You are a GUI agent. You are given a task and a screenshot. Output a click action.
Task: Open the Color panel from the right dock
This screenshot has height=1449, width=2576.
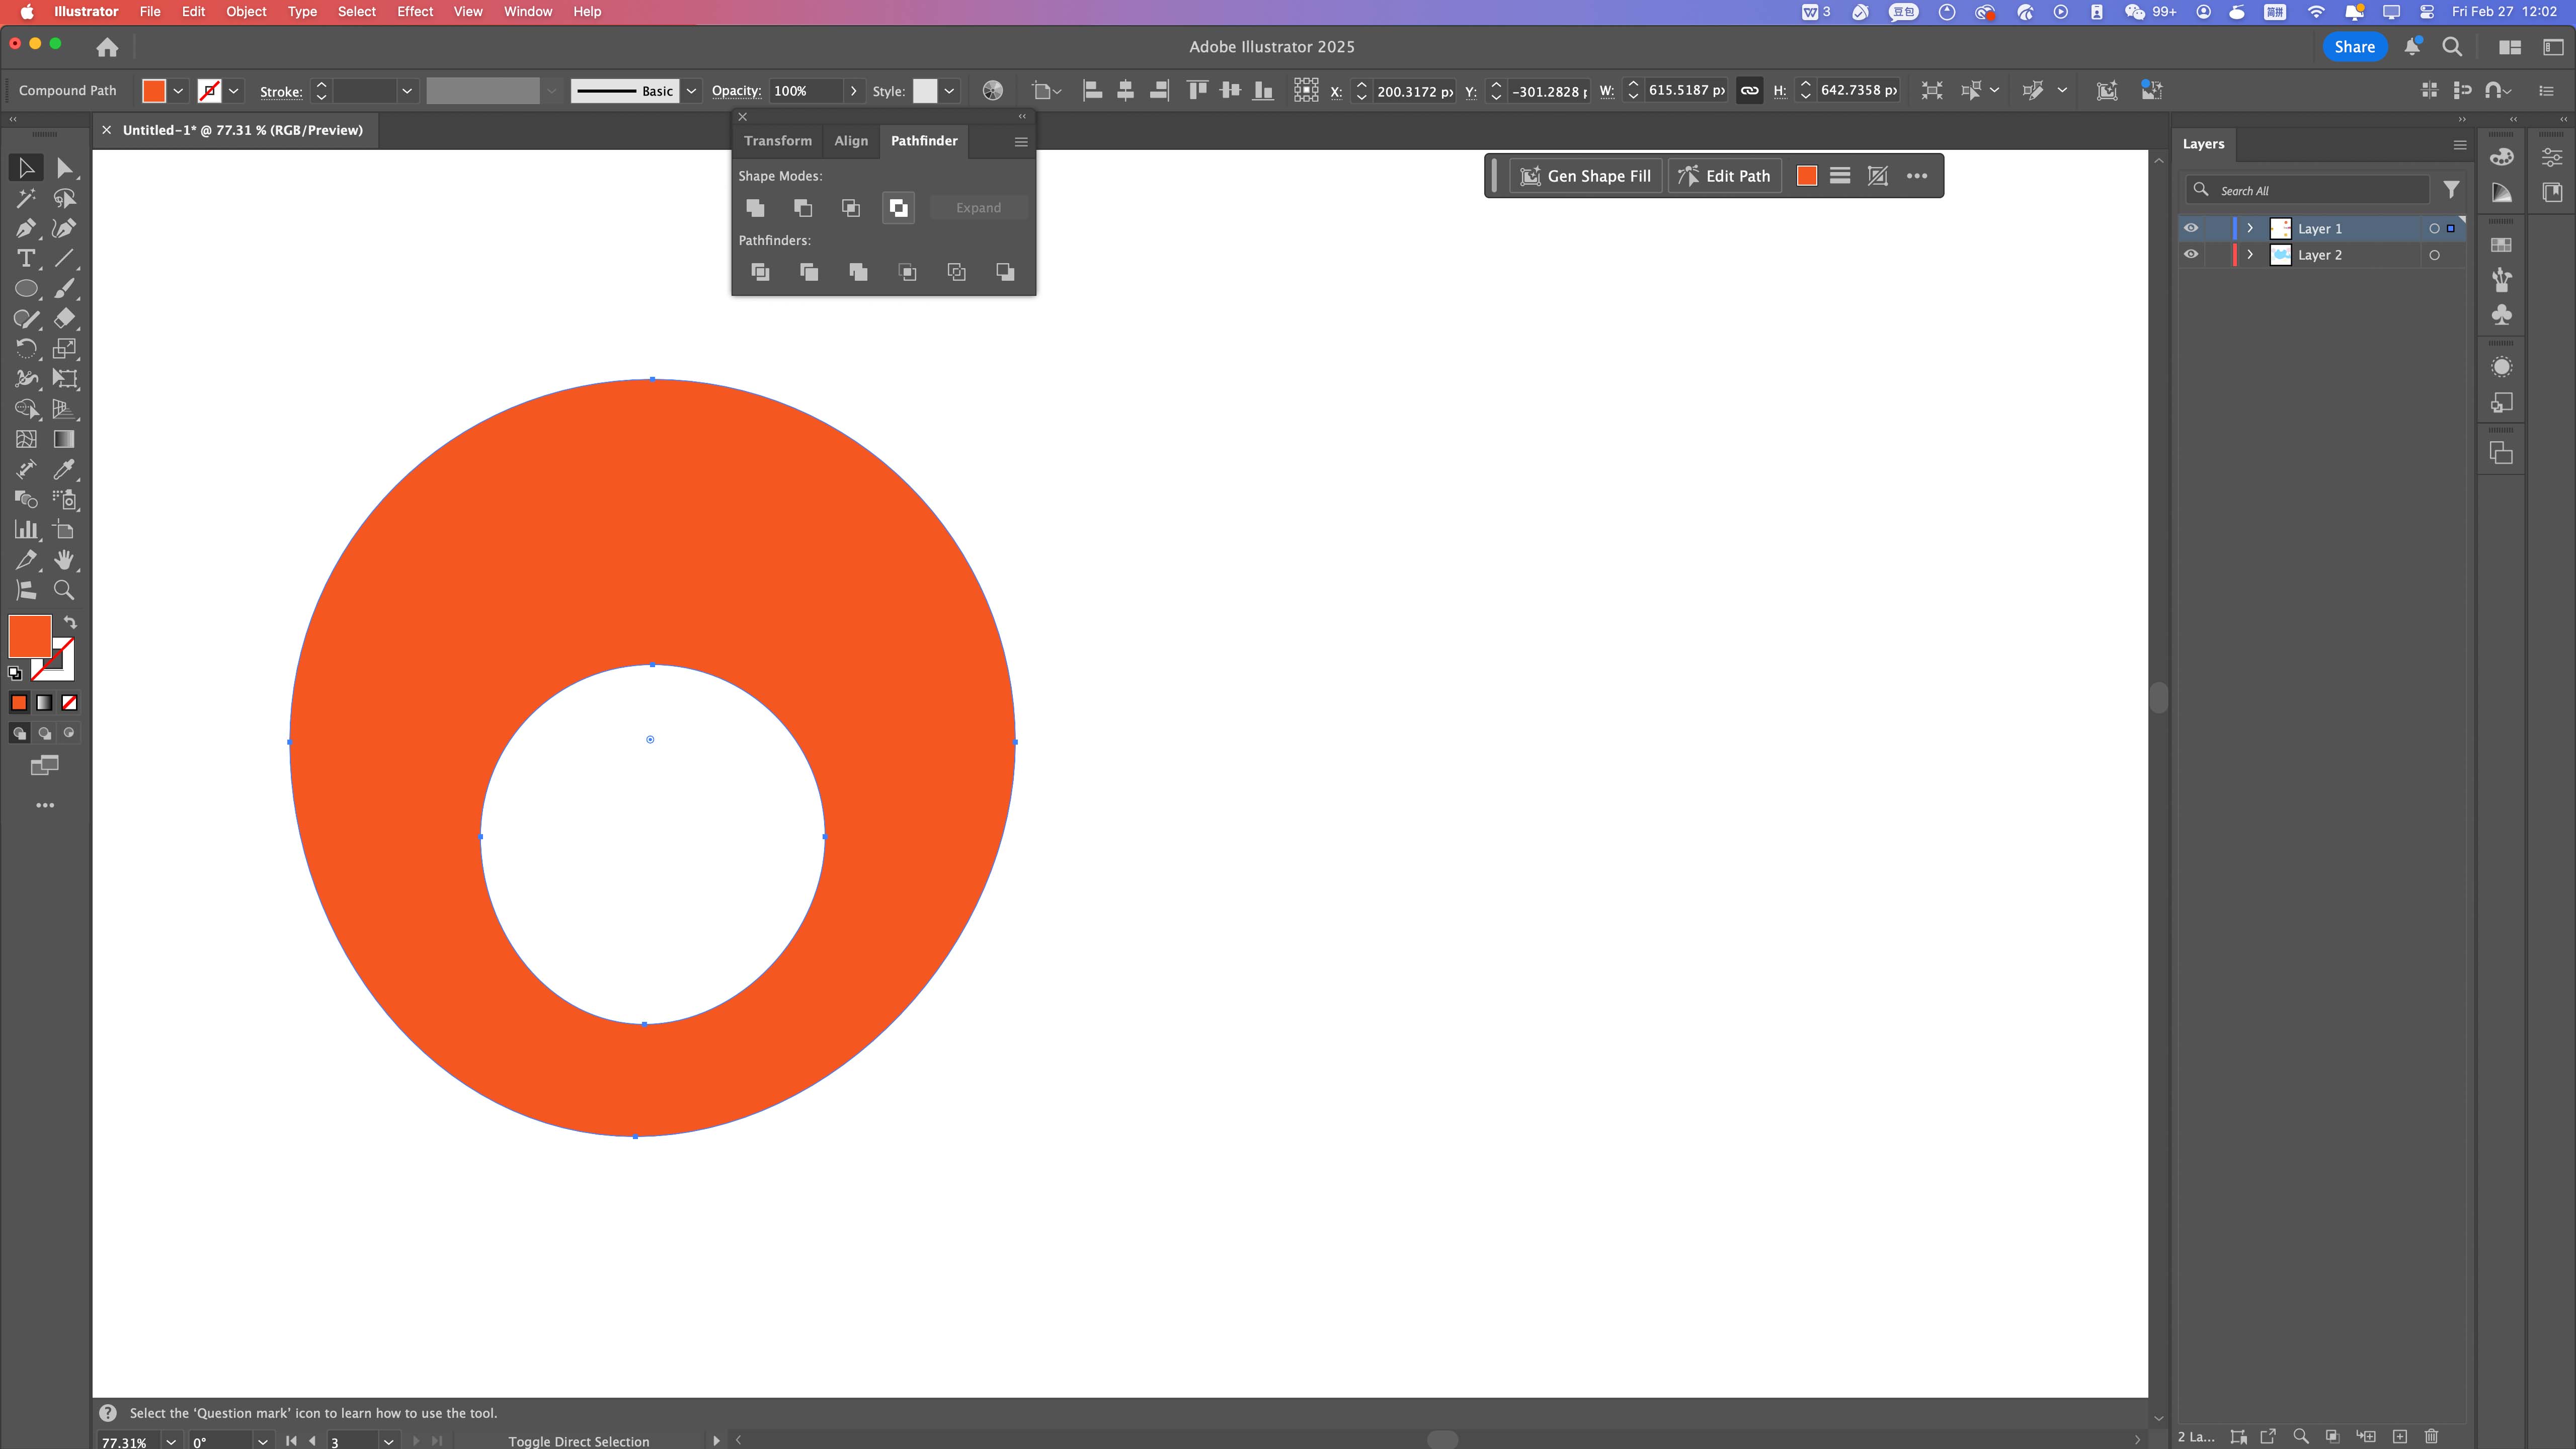[x=2502, y=158]
